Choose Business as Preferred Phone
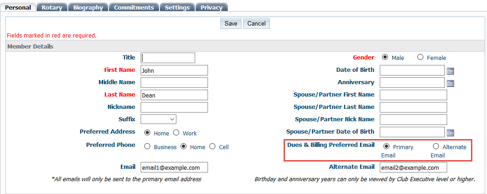487x194 pixels. point(148,147)
